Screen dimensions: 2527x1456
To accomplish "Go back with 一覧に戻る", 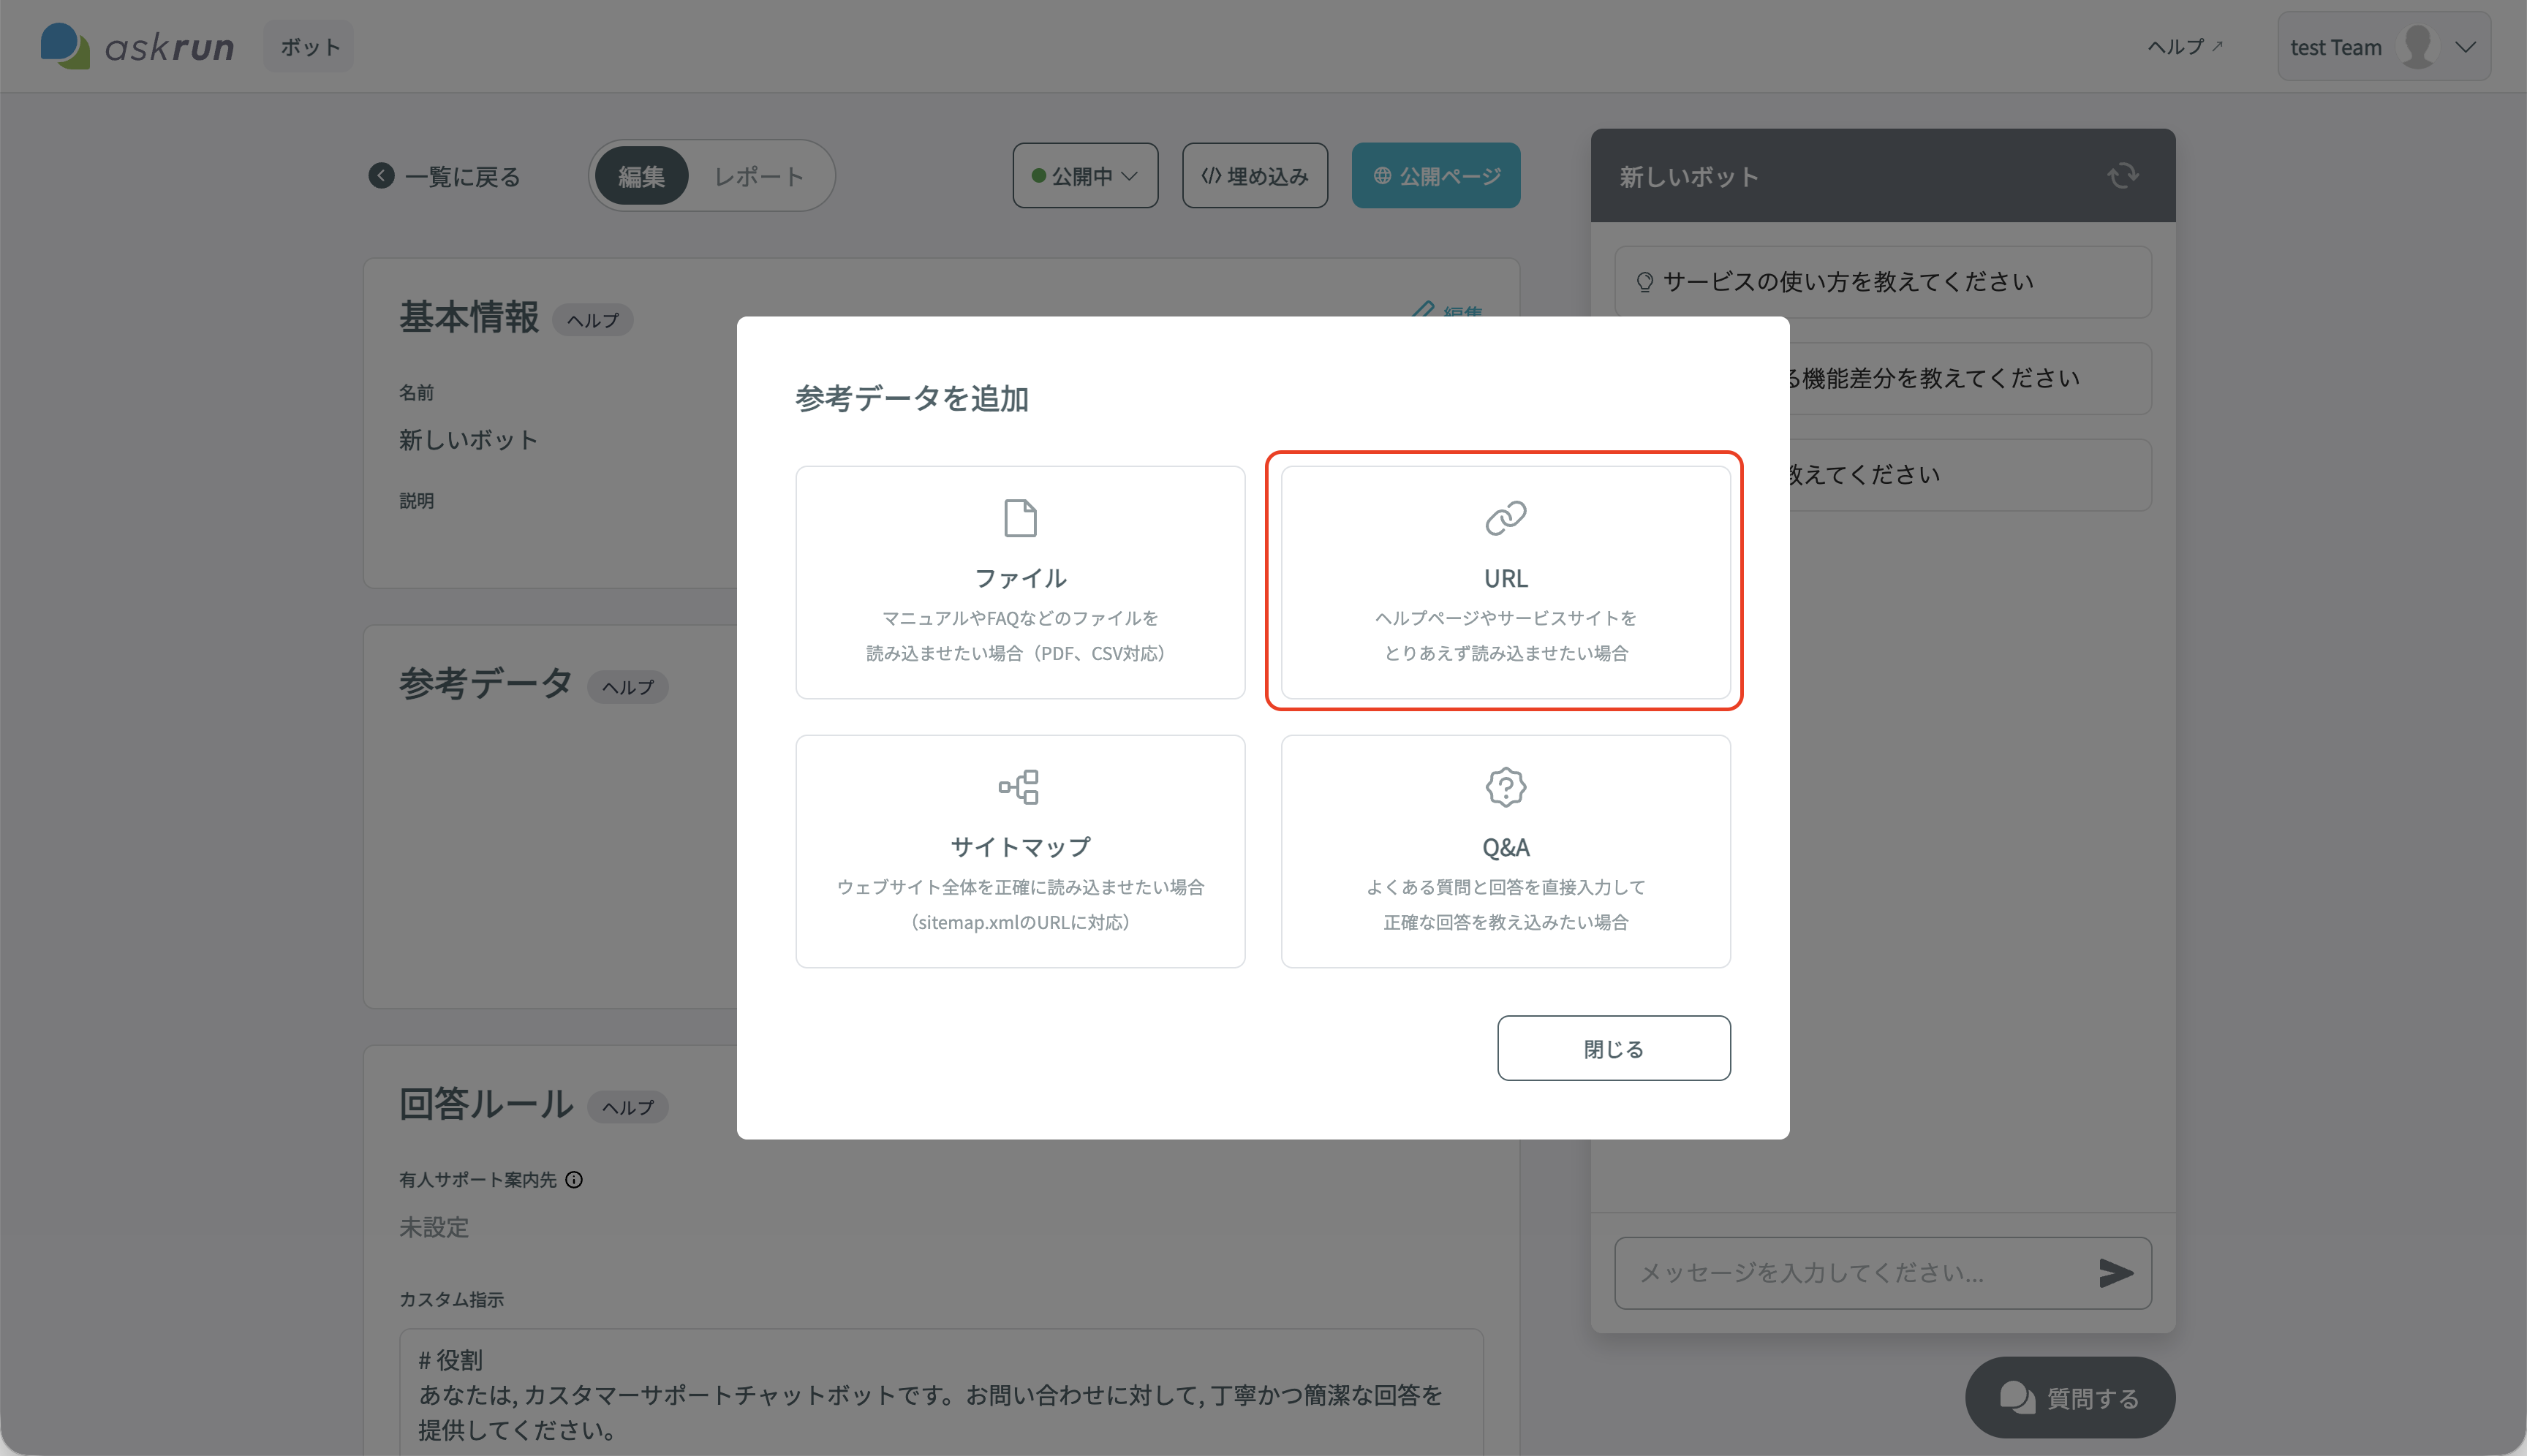I will tap(444, 176).
